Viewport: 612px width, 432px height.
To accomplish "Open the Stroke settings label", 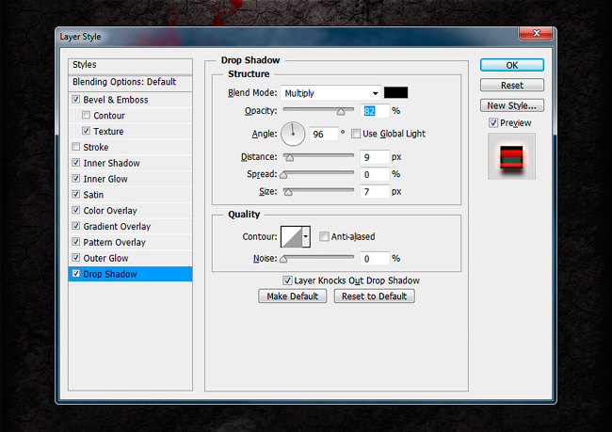I will pos(96,147).
